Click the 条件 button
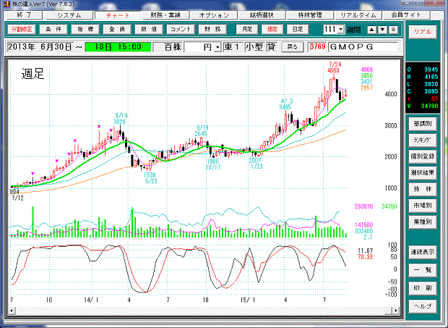 coord(53,29)
